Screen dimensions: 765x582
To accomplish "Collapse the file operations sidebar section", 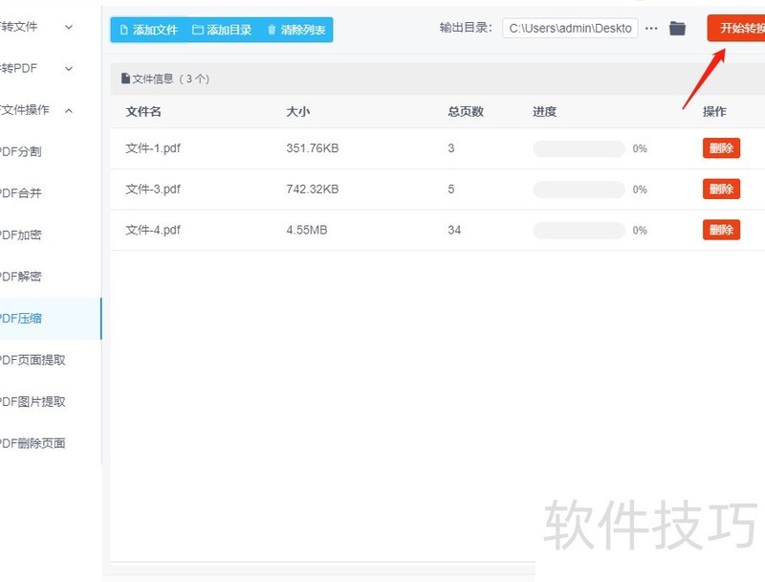I will (x=68, y=110).
